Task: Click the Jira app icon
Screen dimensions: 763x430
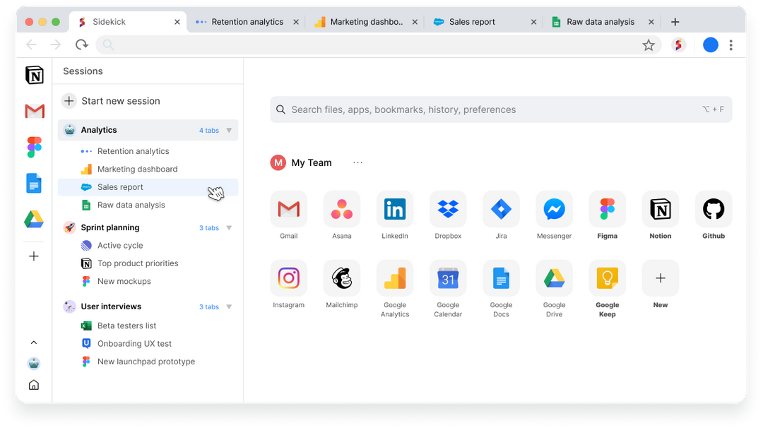Action: (x=501, y=208)
